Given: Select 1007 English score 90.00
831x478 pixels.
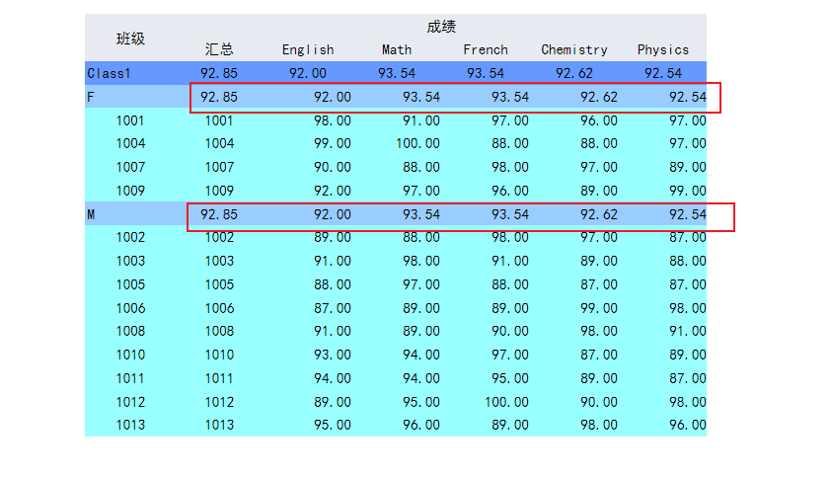Looking at the screenshot, I should click(333, 167).
